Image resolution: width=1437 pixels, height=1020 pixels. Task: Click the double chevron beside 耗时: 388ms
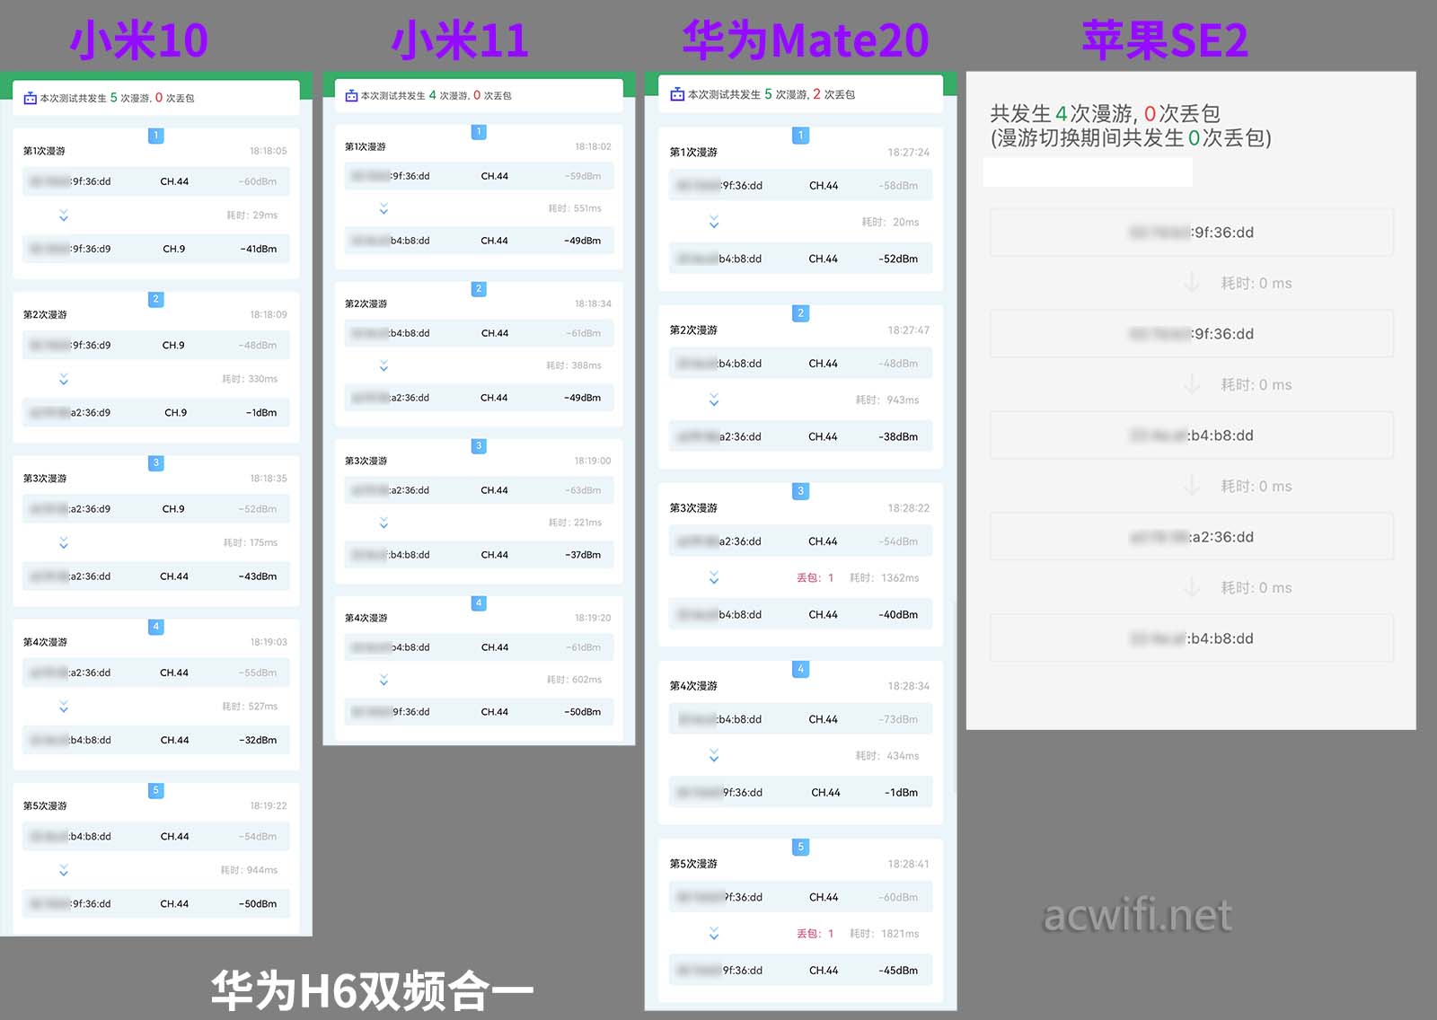383,365
